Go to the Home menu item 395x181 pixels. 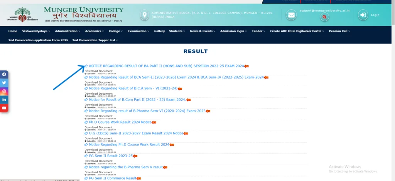pos(13,31)
